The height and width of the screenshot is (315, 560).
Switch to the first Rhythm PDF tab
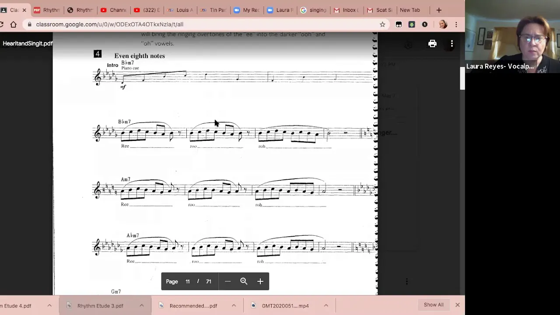46,10
